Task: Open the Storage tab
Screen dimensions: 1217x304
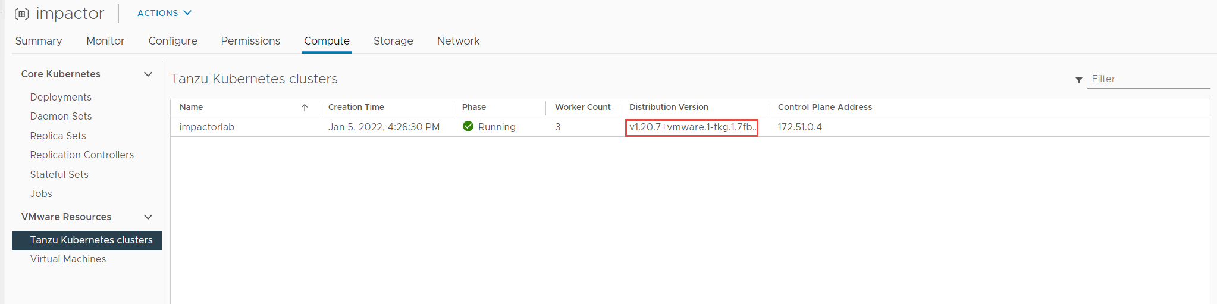Action: coord(393,41)
